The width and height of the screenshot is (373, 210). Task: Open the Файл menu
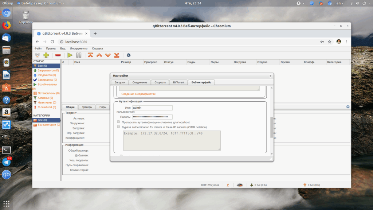tap(38, 48)
